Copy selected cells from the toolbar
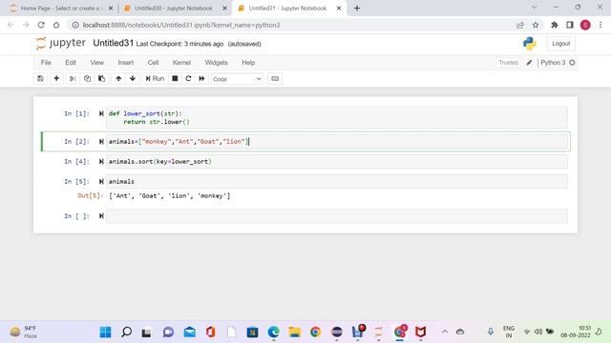This screenshot has height=343, width=611. pyautogui.click(x=87, y=78)
